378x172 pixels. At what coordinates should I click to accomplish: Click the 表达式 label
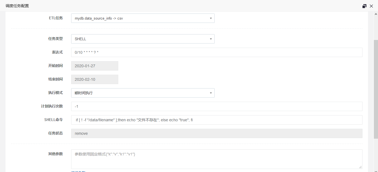pyautogui.click(x=57, y=52)
